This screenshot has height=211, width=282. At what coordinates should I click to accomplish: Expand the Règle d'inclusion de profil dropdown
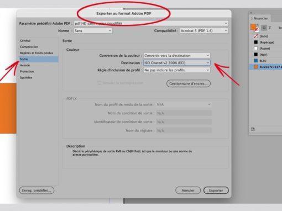pos(177,70)
